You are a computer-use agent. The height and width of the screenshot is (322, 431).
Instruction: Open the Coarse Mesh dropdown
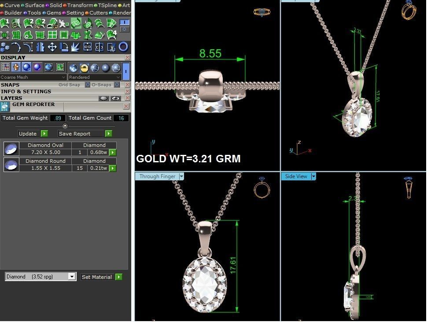pyautogui.click(x=33, y=77)
